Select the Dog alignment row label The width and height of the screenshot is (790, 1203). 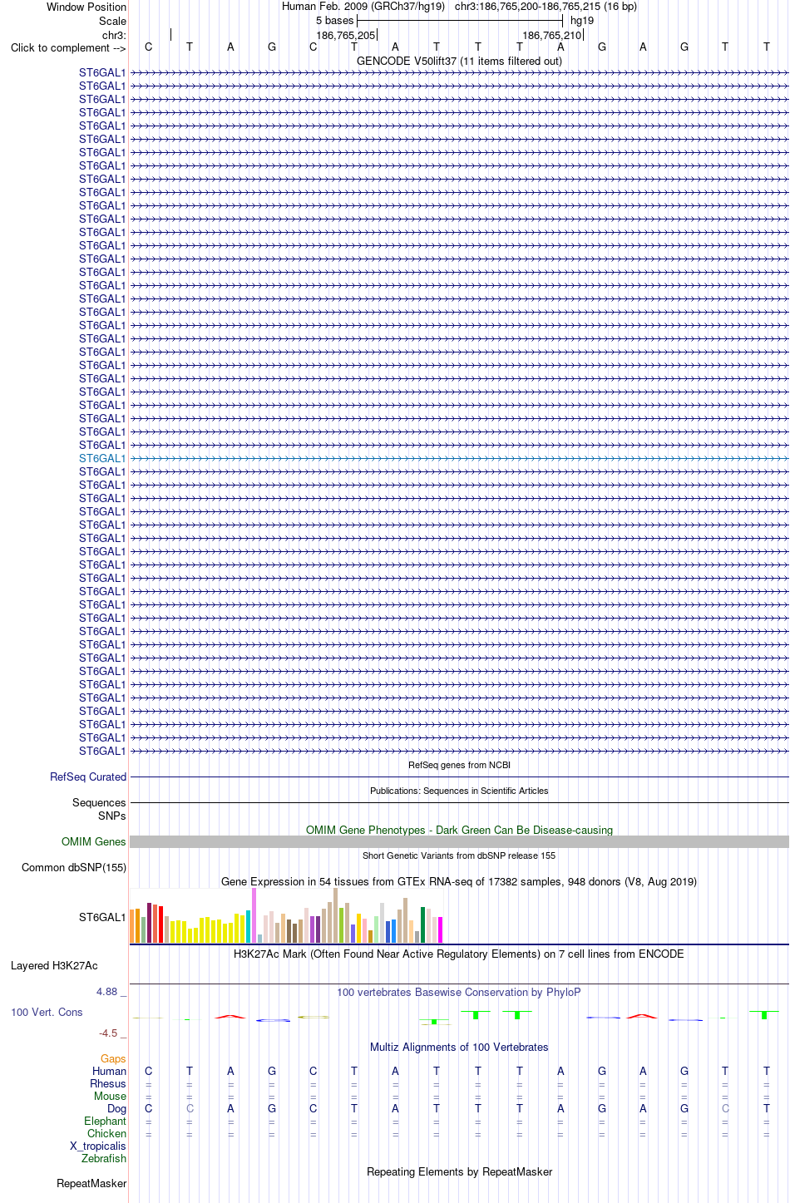pos(116,1108)
